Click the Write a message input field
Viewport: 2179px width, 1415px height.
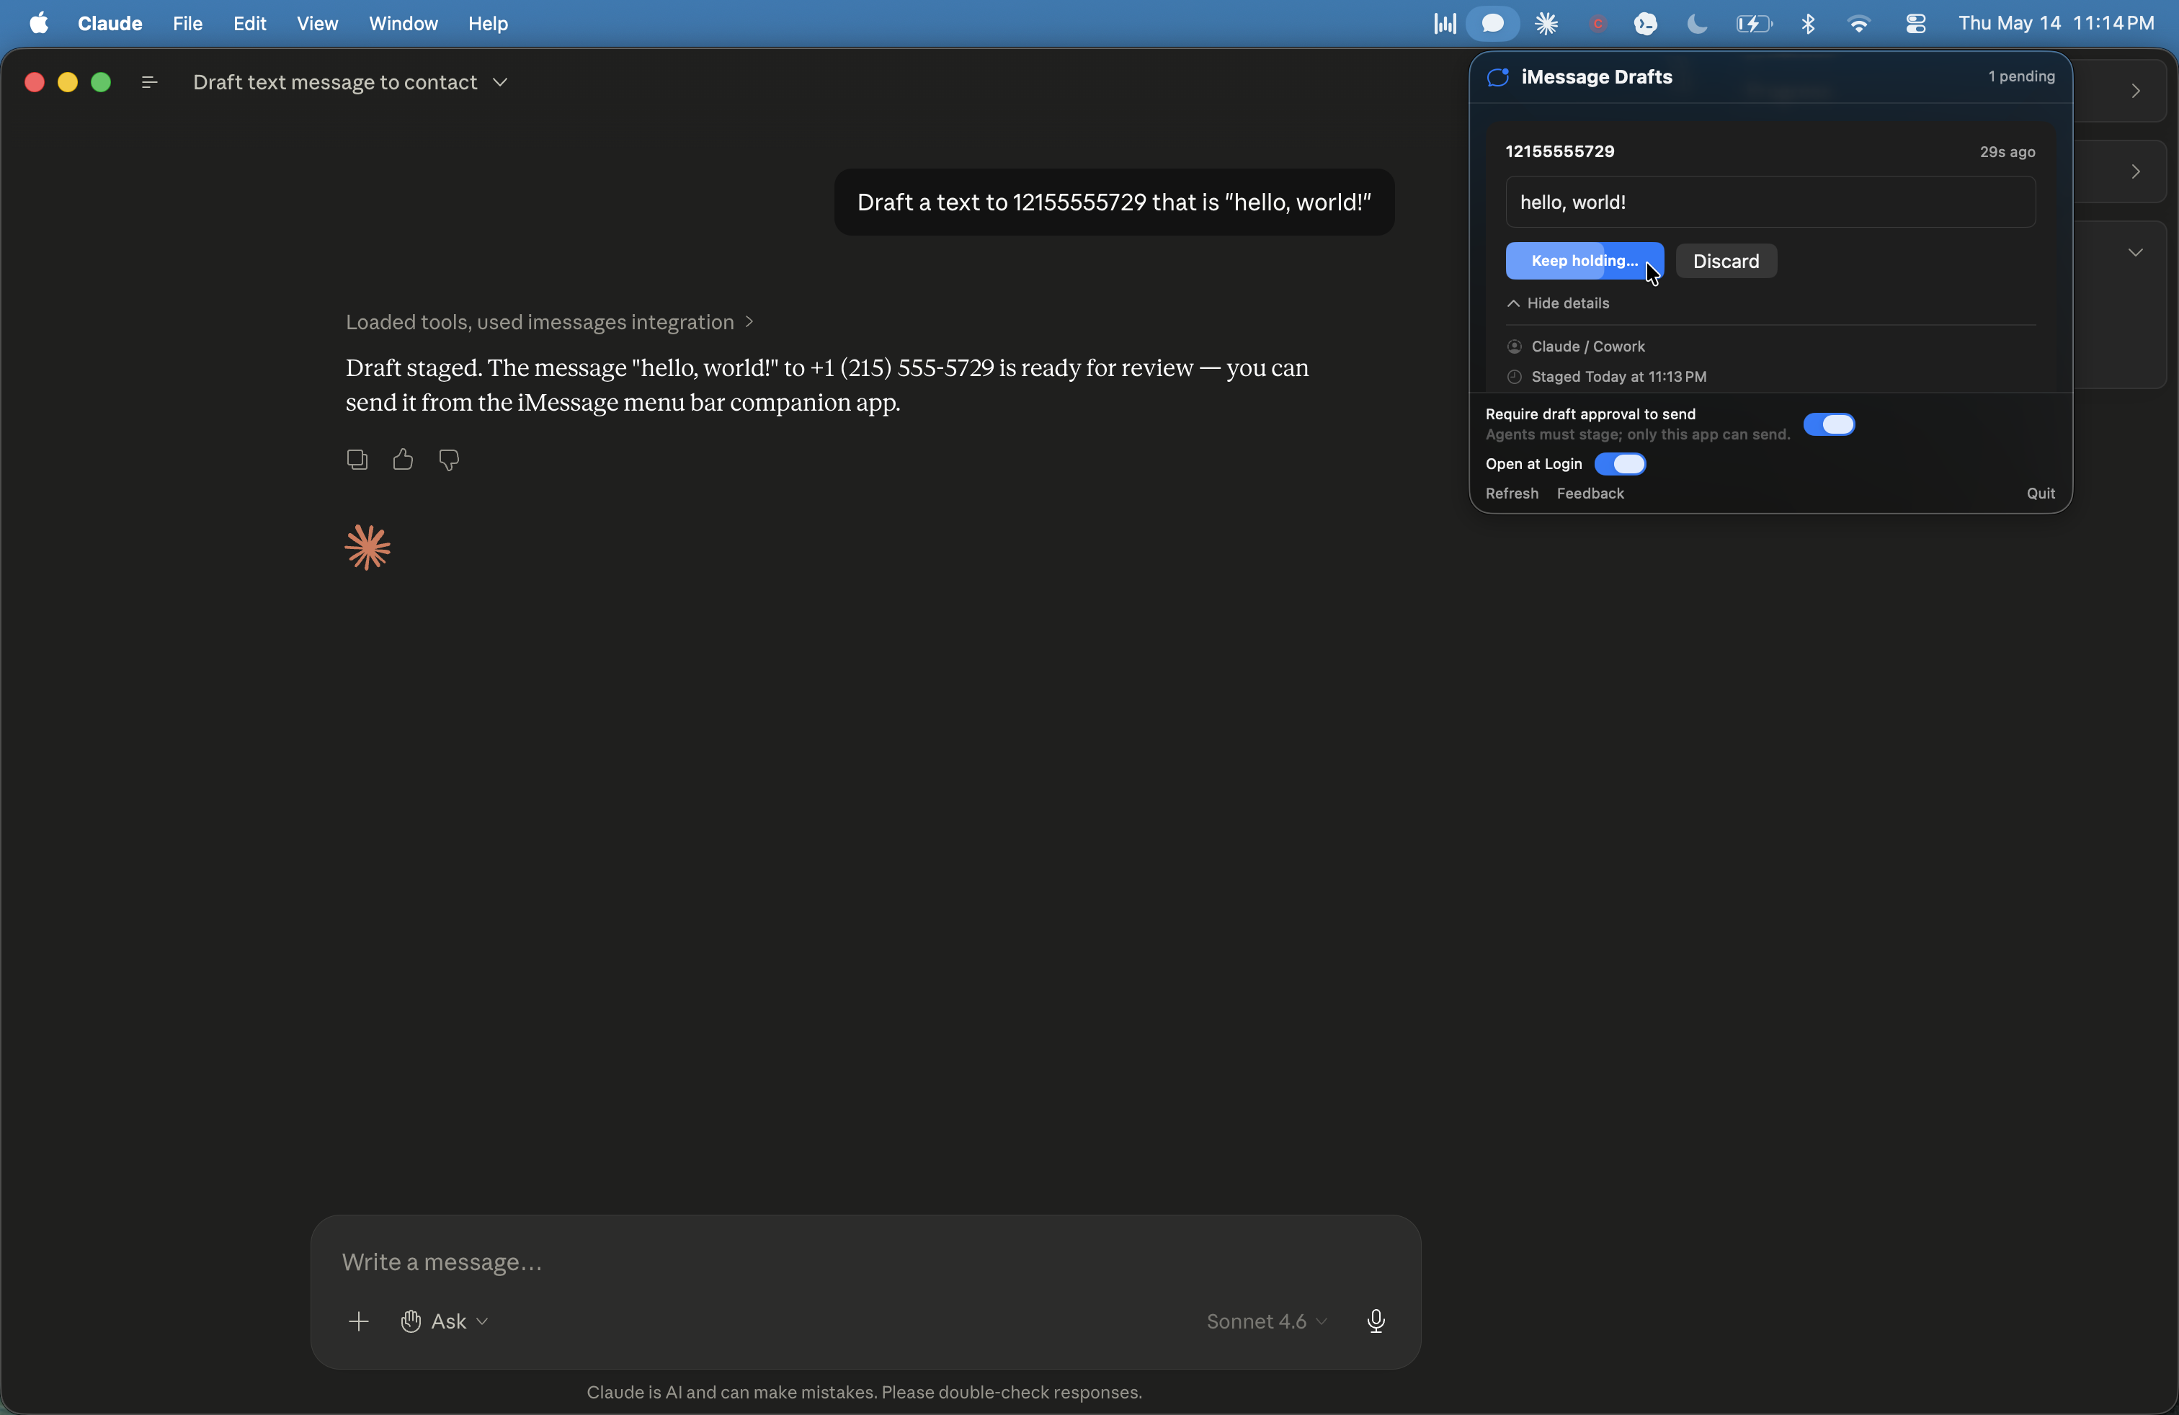(865, 1262)
